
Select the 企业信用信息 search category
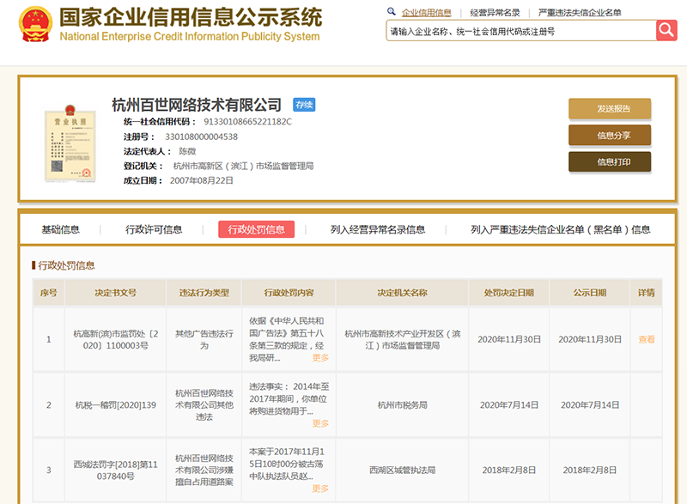[426, 13]
